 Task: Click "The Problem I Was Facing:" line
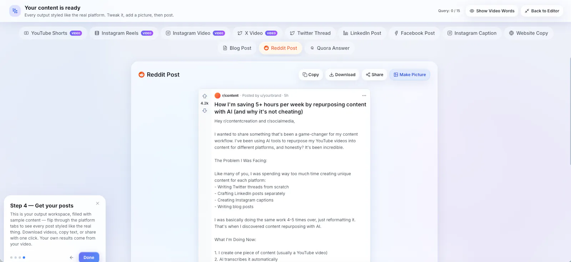pos(241,161)
